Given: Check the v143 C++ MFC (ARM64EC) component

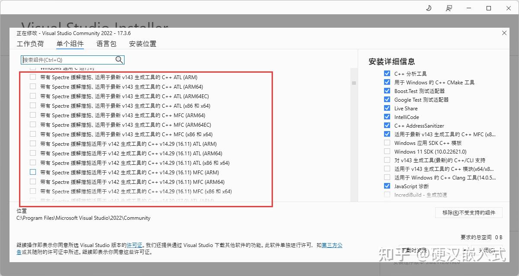Looking at the screenshot, I should (x=32, y=125).
